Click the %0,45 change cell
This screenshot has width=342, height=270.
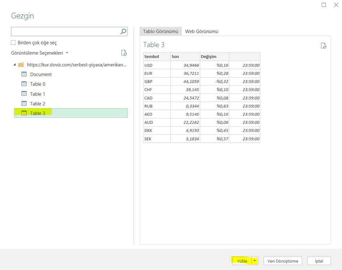pos(214,130)
